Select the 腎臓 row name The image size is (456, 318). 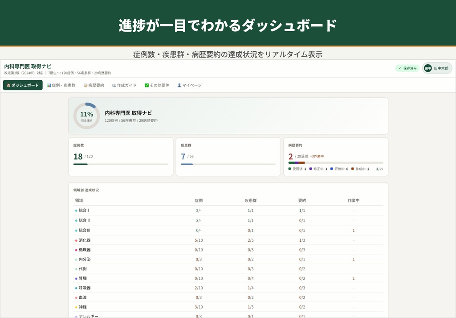pos(82,278)
